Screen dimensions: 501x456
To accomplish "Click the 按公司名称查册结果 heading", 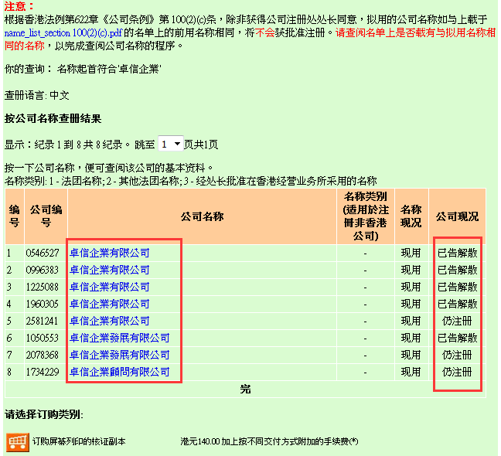I will [53, 118].
